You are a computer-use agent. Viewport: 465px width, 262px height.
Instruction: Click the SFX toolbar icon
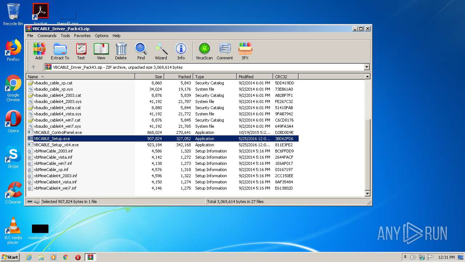[245, 51]
